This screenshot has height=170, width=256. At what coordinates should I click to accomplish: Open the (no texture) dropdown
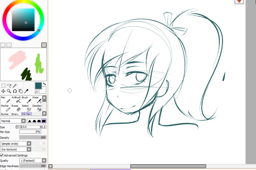16,149
